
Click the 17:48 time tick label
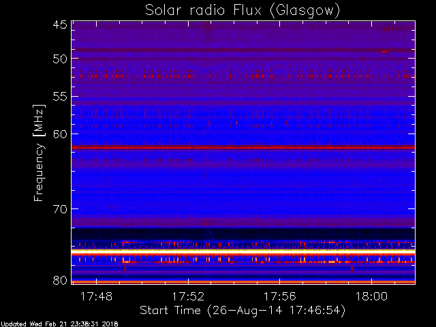[x=96, y=296]
